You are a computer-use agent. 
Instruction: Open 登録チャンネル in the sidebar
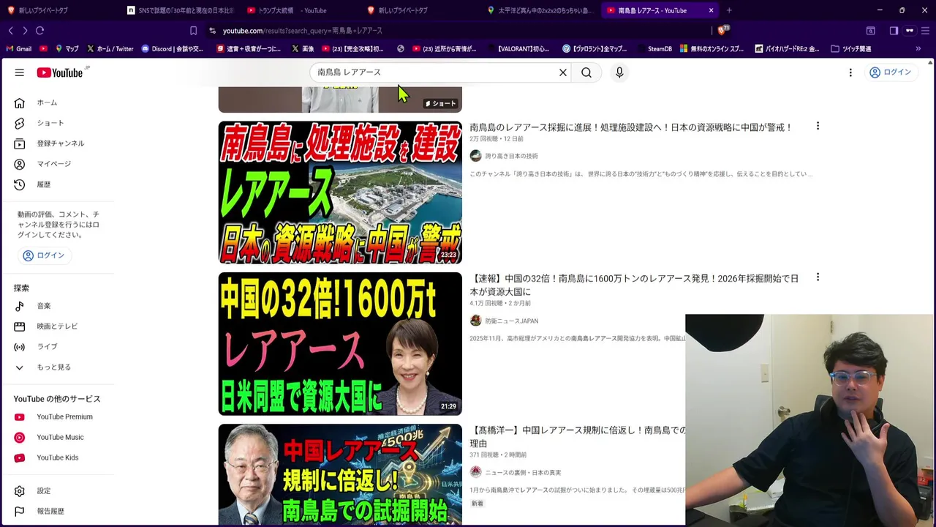click(60, 143)
